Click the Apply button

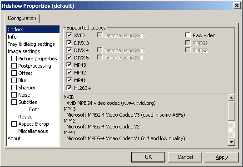click(x=222, y=157)
